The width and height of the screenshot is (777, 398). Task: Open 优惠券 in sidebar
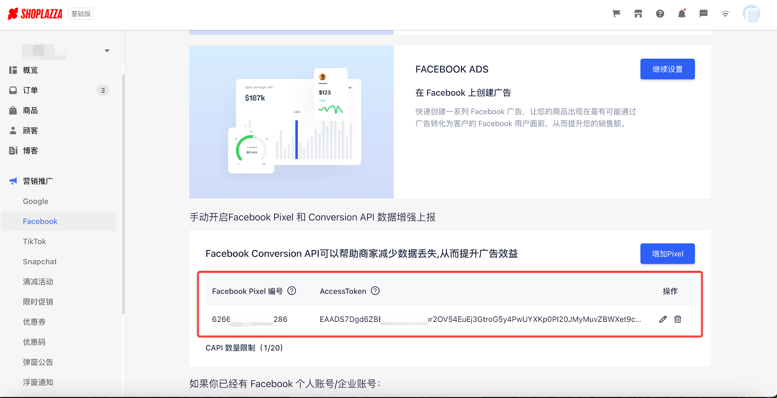(34, 322)
